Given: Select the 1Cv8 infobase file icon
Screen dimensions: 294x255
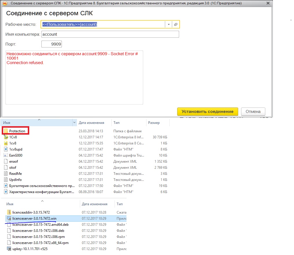Looking at the screenshot, I should click(x=6, y=137).
